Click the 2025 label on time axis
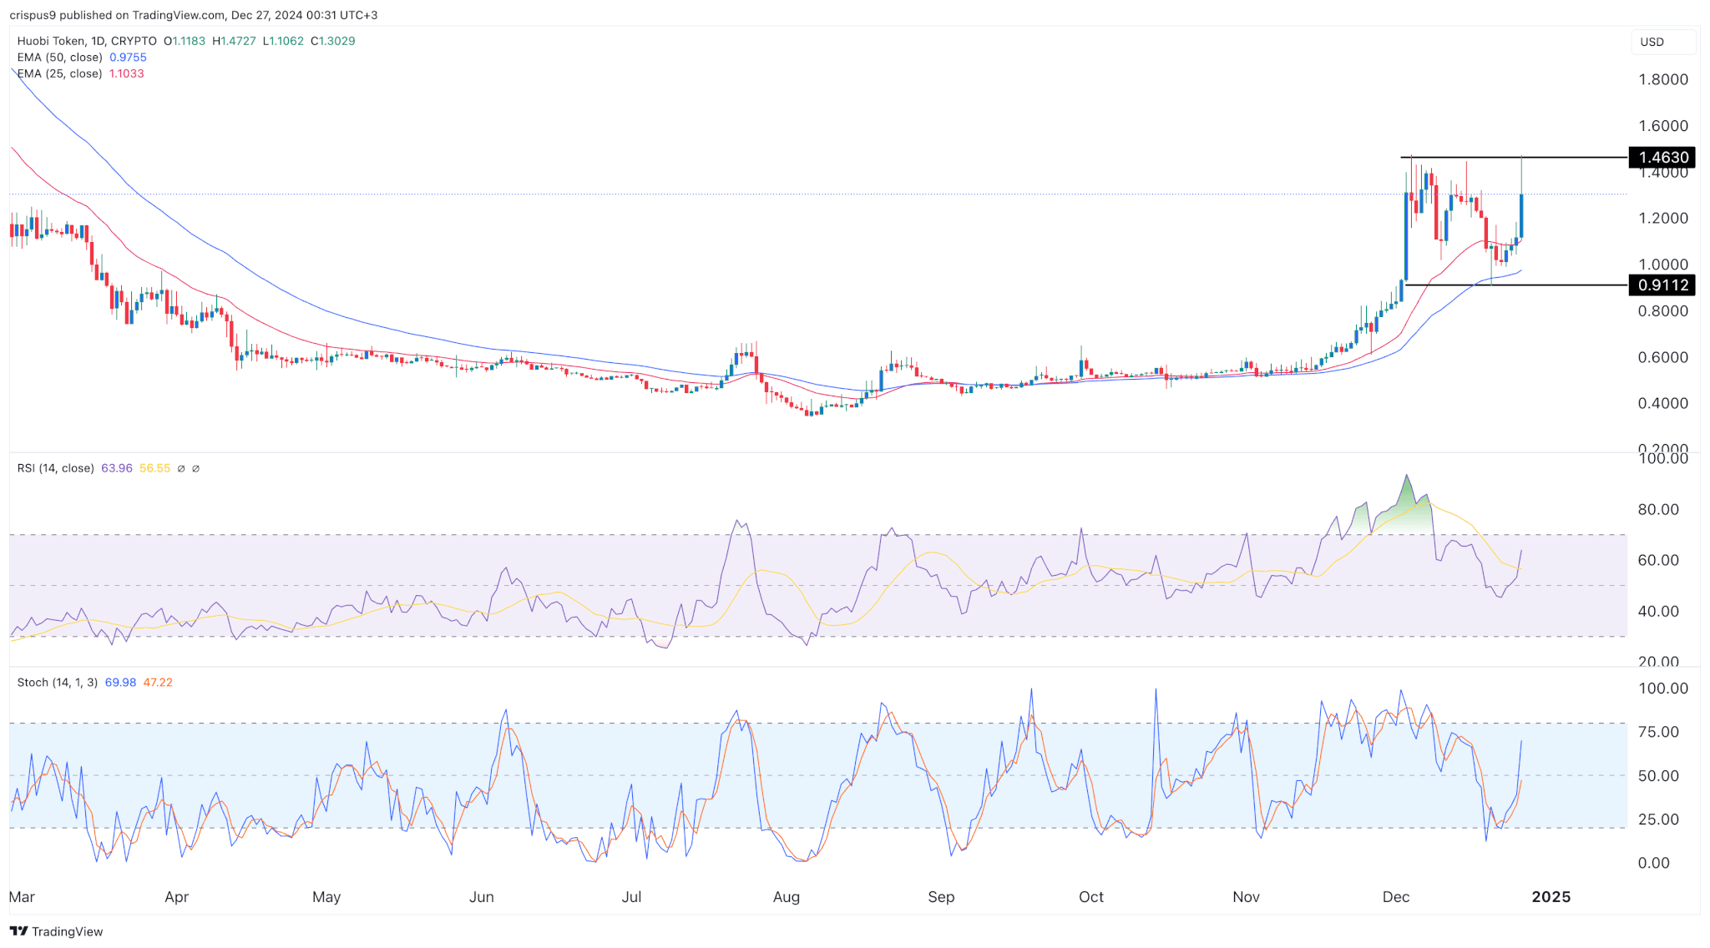Screen dimensions: 1710x948 tap(1551, 897)
